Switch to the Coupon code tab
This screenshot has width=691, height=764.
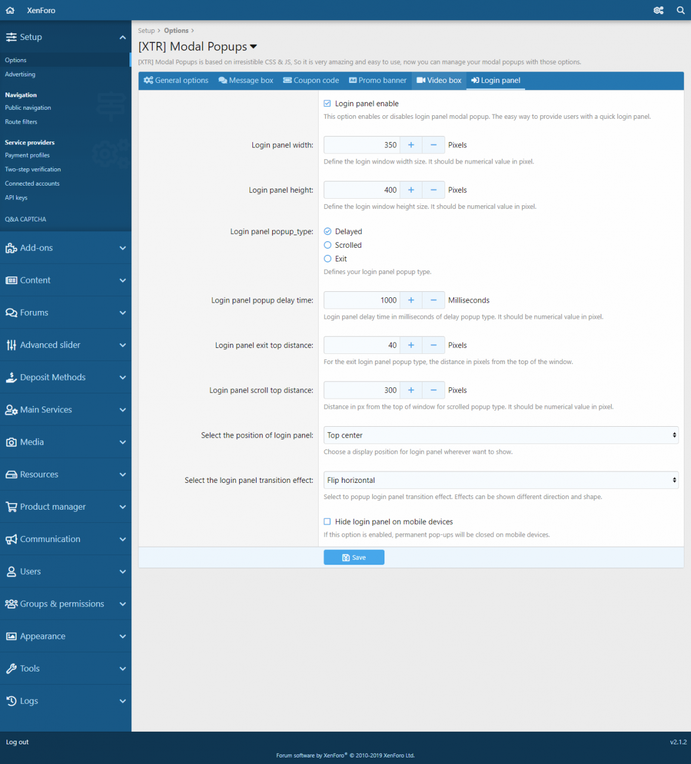tap(311, 81)
